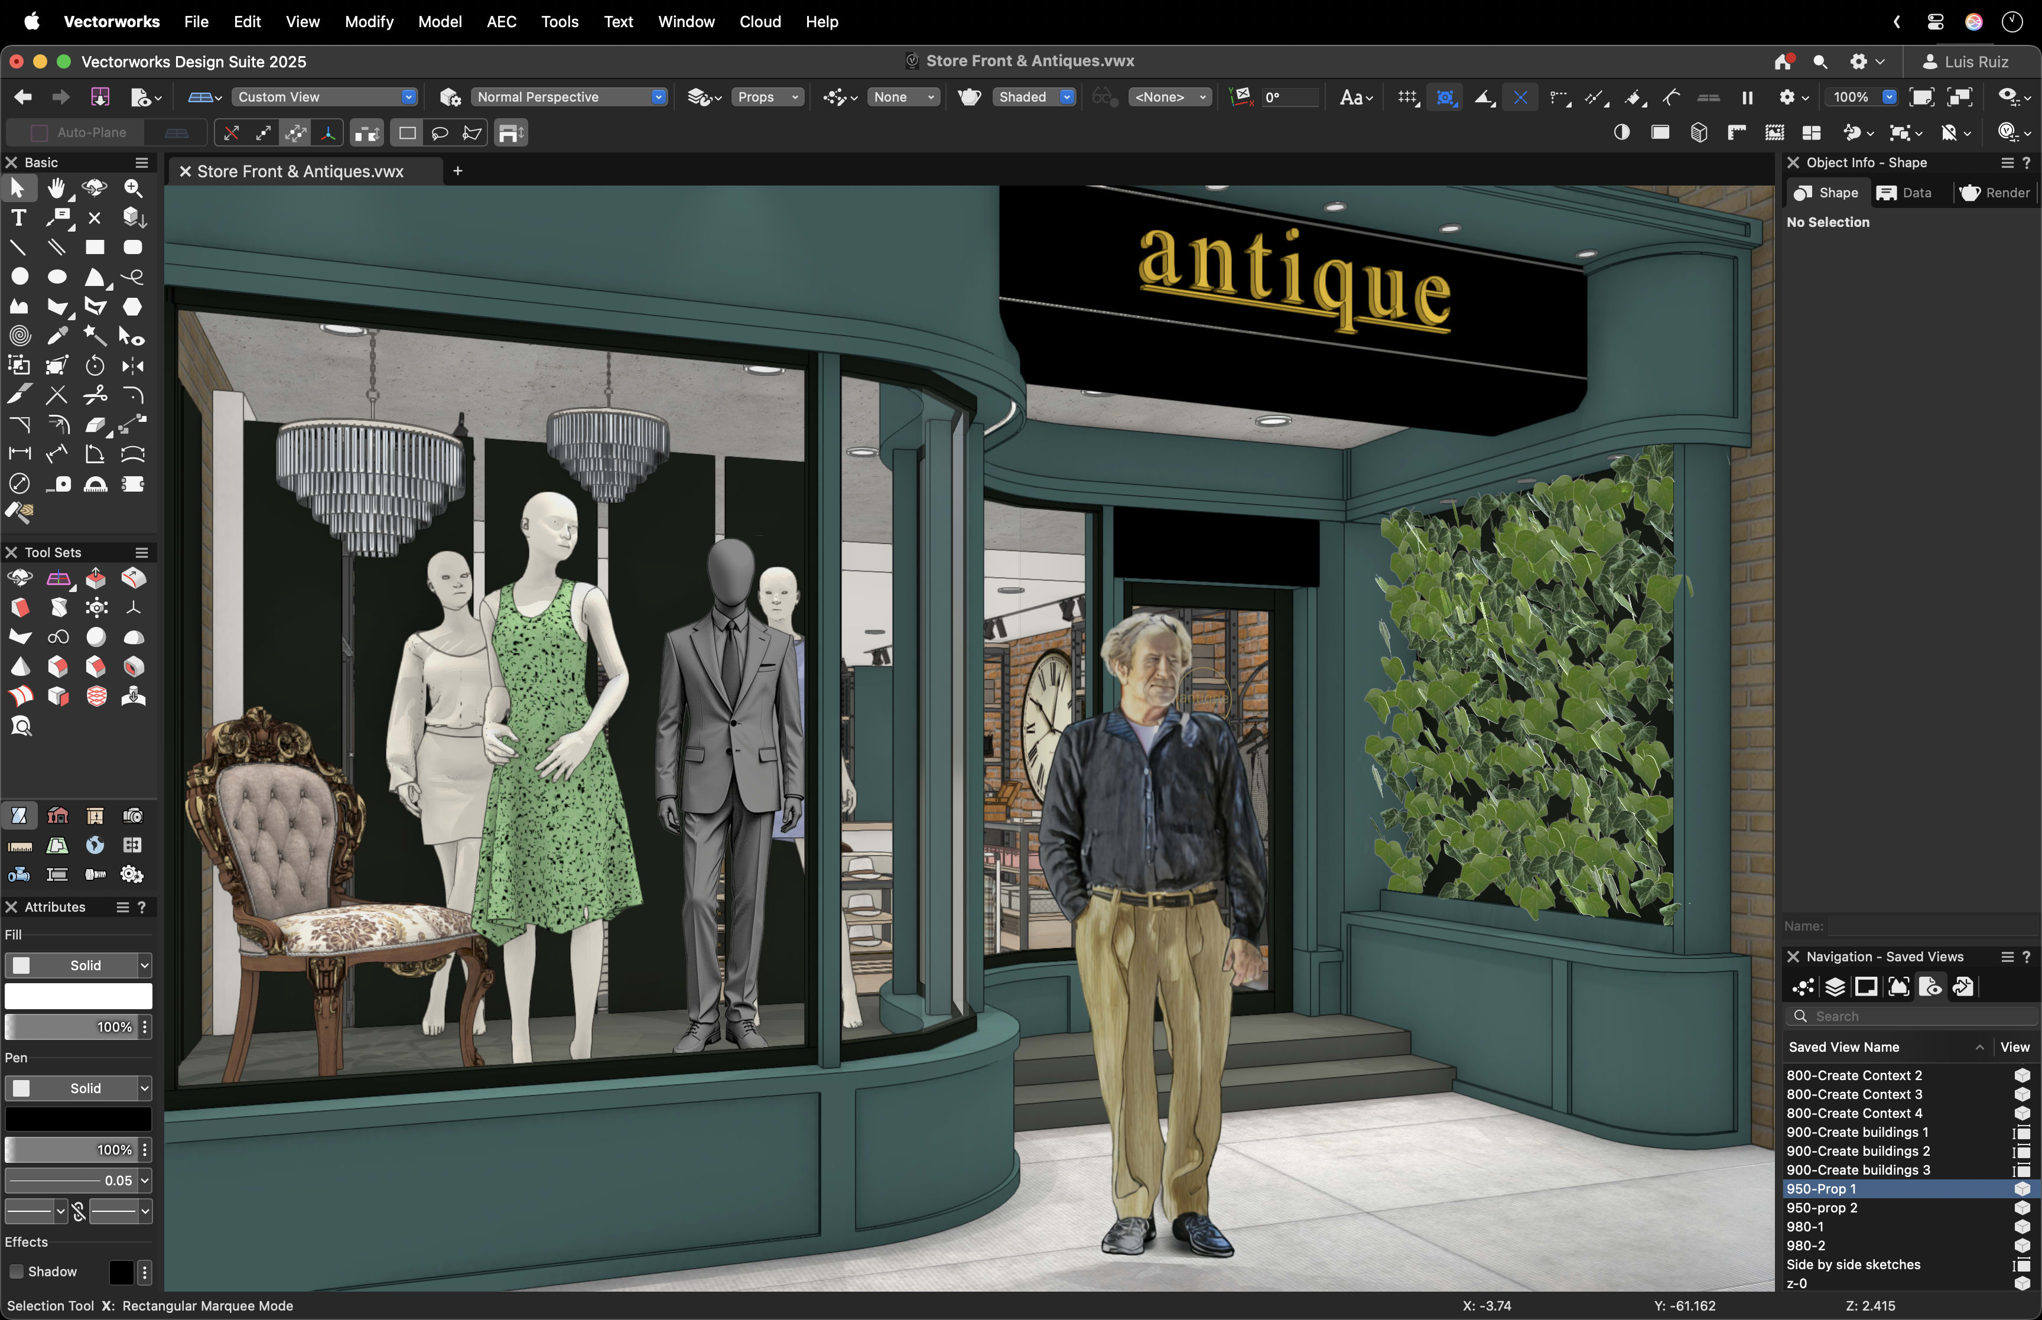Expand the Fill style Solid dropdown

(x=144, y=965)
